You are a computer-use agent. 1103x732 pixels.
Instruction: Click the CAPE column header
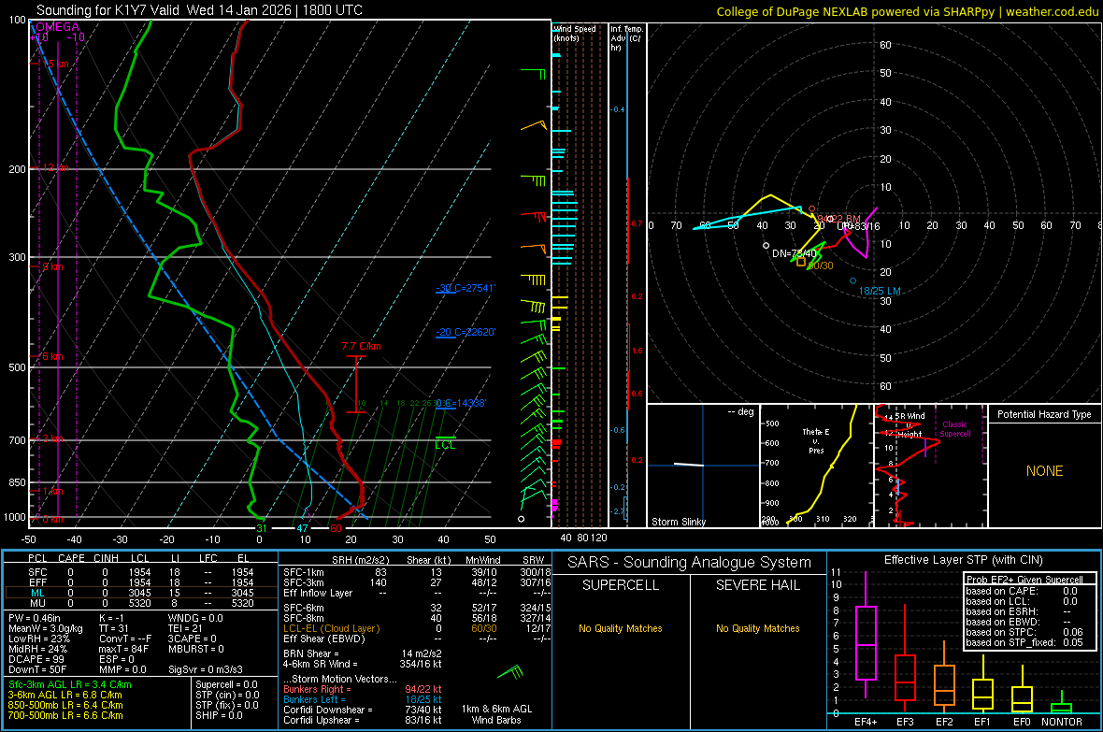click(71, 558)
